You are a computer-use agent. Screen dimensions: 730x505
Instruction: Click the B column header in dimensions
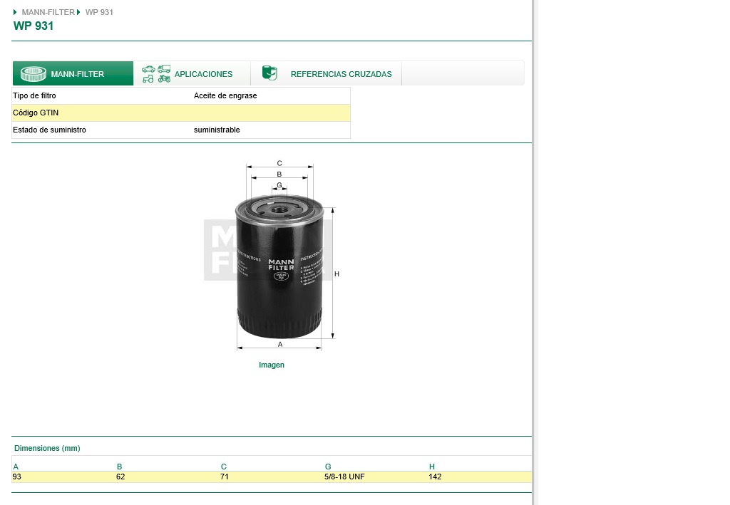point(120,467)
